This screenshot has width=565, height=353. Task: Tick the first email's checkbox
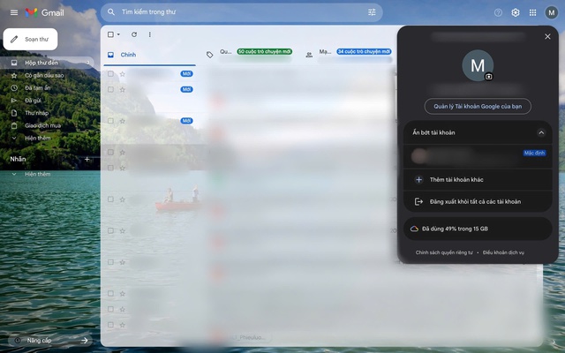tap(110, 74)
